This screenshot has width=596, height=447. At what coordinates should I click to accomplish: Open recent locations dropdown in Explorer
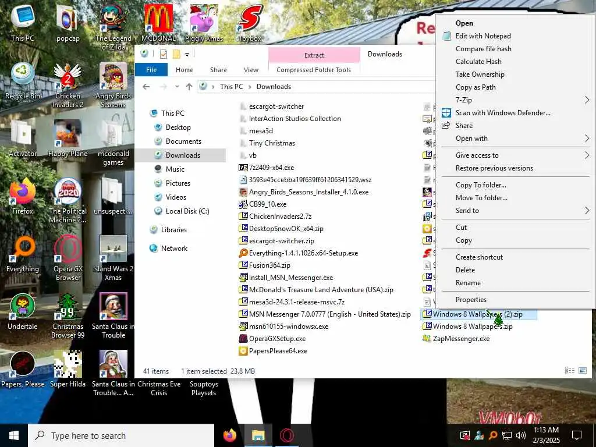point(177,87)
